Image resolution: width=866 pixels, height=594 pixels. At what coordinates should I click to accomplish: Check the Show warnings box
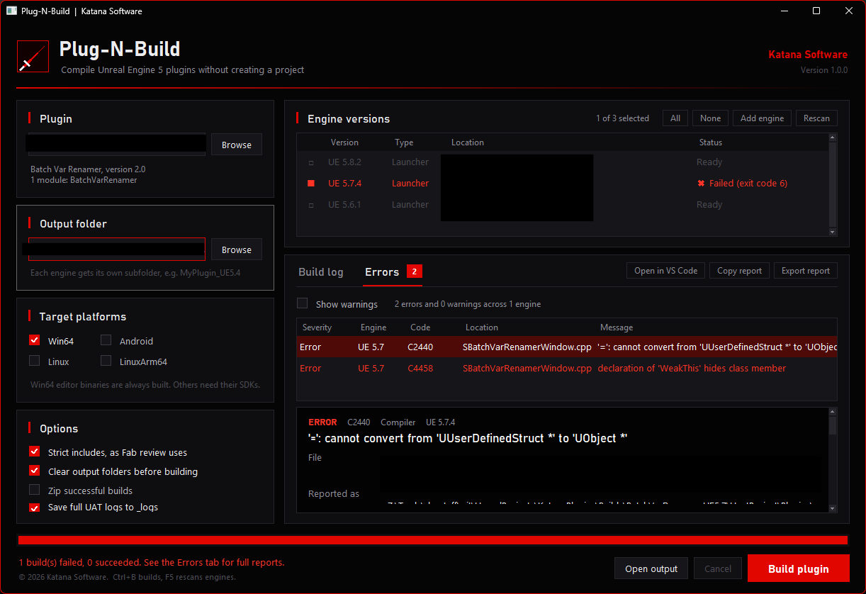coord(302,303)
